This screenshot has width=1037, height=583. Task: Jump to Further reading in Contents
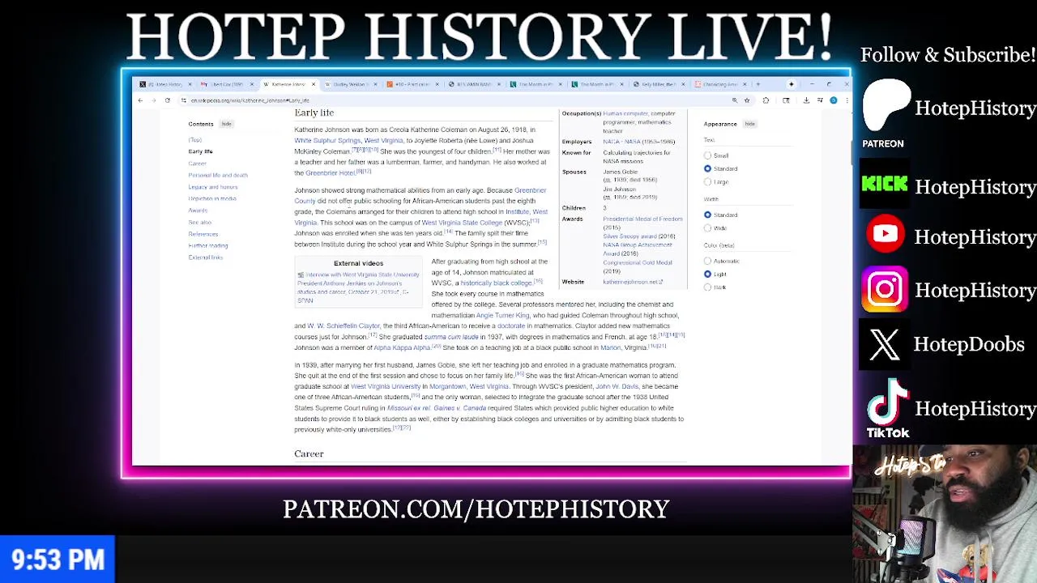click(x=208, y=245)
